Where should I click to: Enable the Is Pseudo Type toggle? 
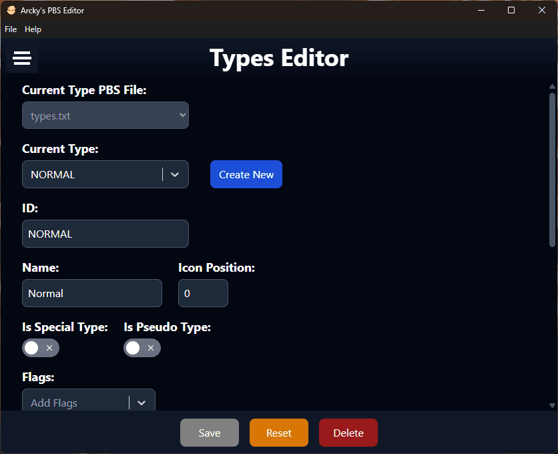(x=142, y=348)
